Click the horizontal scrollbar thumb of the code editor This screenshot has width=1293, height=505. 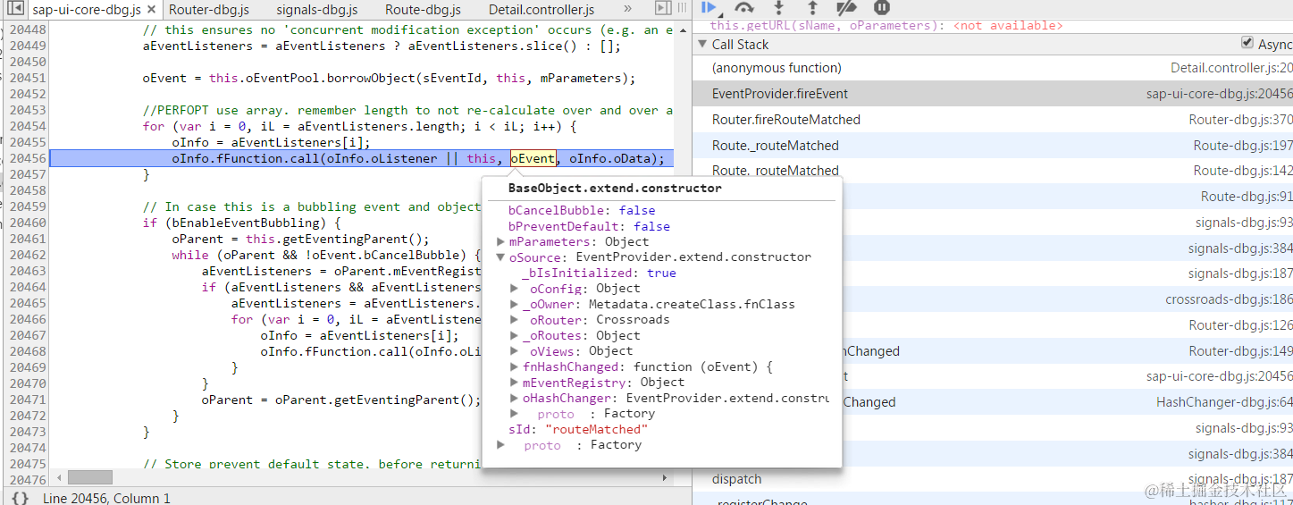pyautogui.click(x=90, y=478)
